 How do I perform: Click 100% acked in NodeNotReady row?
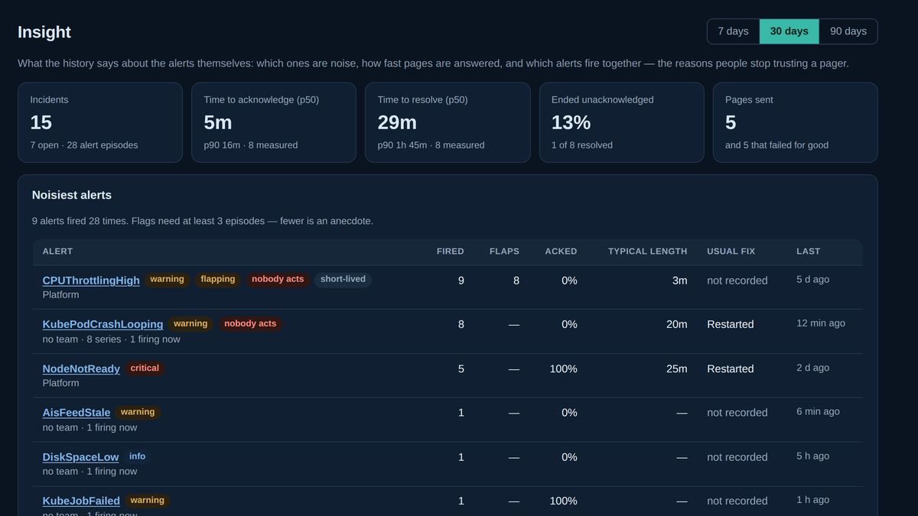[563, 368]
